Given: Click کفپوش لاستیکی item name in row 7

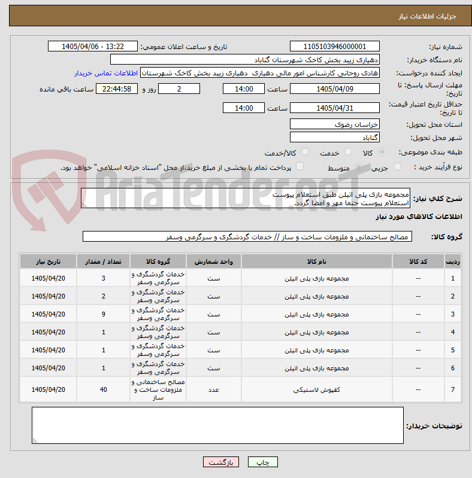Looking at the screenshot, I should coord(317,390).
